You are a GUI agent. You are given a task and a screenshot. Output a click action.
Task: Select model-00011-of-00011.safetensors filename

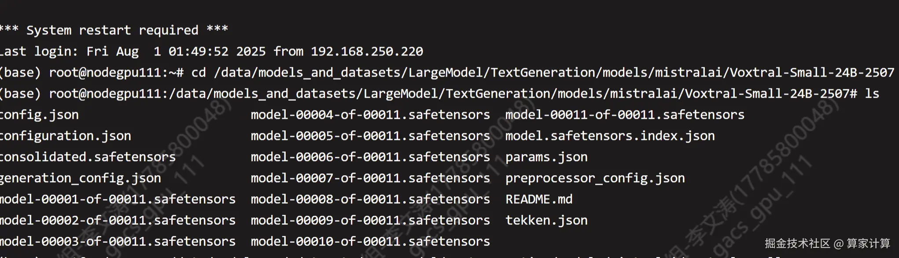coord(625,115)
